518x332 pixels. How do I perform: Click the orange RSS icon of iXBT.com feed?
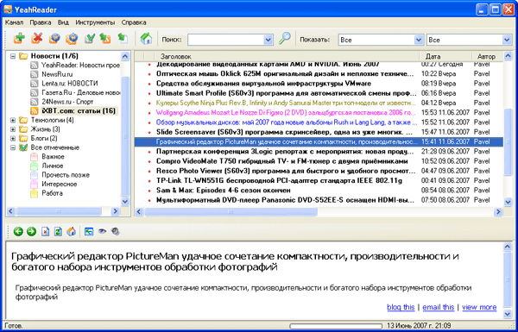coord(35,111)
